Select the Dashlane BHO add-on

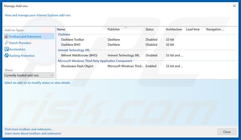pyautogui.click(x=71, y=45)
